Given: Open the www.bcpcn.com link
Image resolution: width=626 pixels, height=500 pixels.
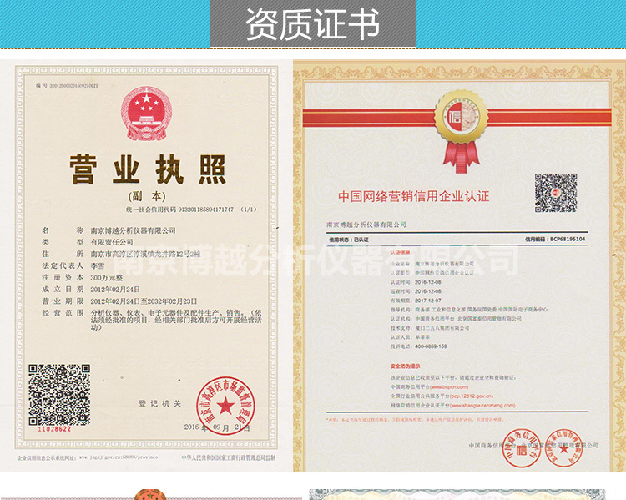Looking at the screenshot, I should pyautogui.click(x=449, y=387).
